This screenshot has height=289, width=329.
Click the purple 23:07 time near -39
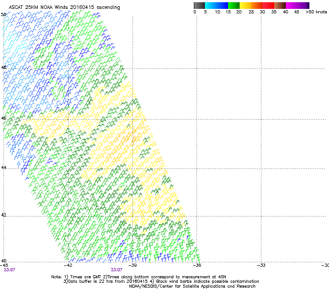click(116, 270)
